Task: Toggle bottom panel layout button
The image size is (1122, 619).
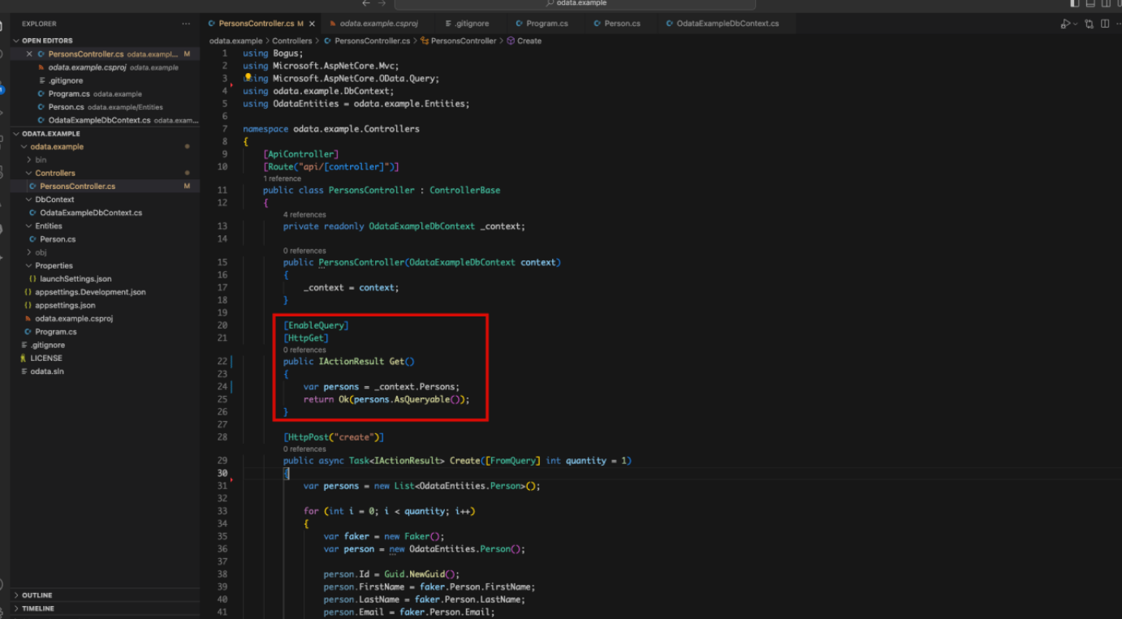Action: (x=1090, y=4)
